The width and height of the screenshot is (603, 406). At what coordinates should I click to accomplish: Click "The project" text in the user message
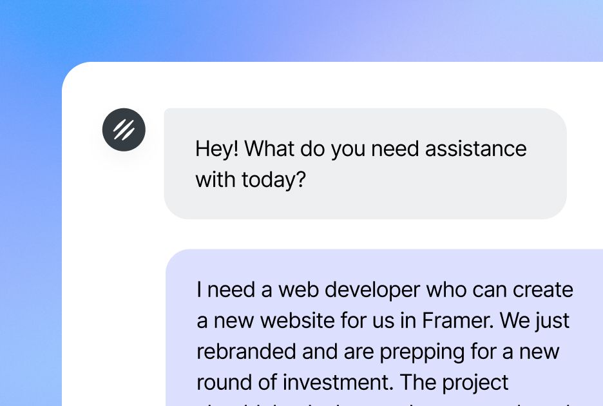click(455, 383)
